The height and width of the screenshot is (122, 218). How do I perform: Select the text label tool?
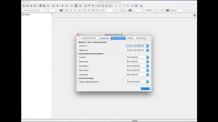pyautogui.click(x=116, y=6)
